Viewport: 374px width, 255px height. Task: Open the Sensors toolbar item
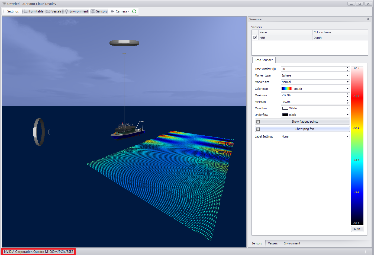[x=99, y=11]
